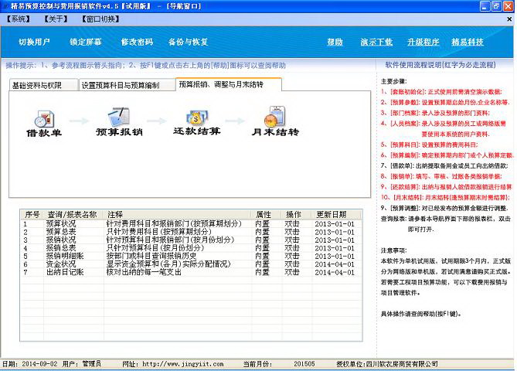This screenshot has width=517, height=371.
Task: Click 锁定屏幕 to lock screen
Action: pos(85,42)
